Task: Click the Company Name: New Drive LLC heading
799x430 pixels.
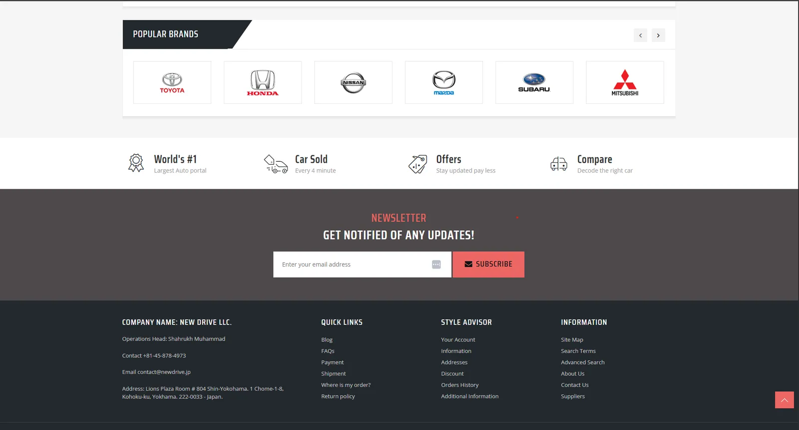Action: (177, 323)
